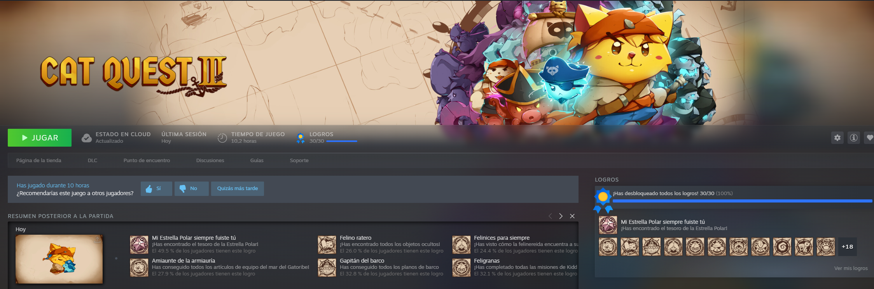Click the card and key achievement icon

[804, 247]
